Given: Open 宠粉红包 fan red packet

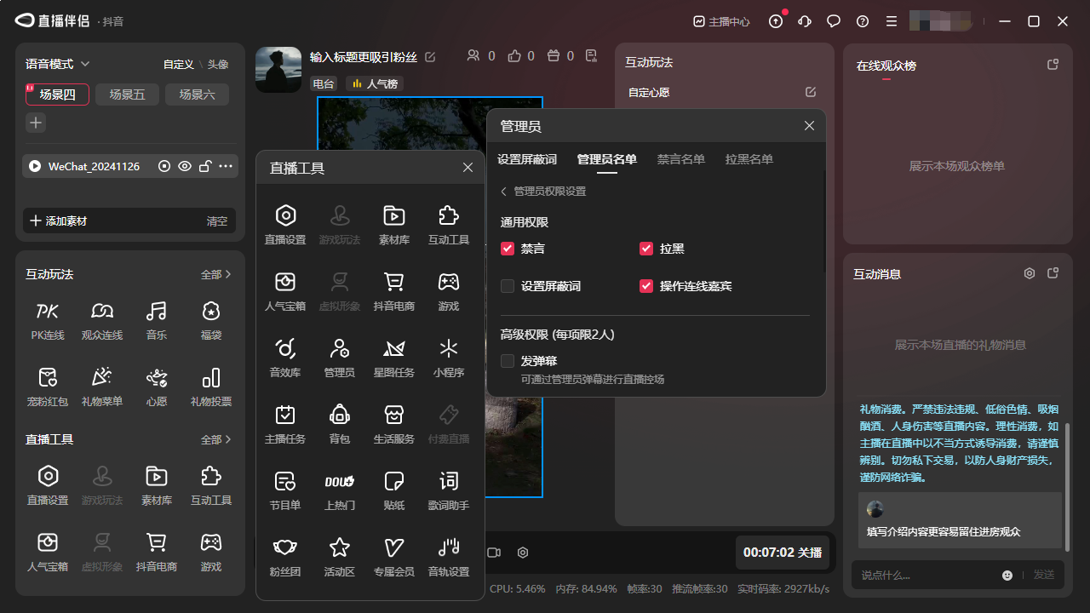Looking at the screenshot, I should pyautogui.click(x=48, y=387).
